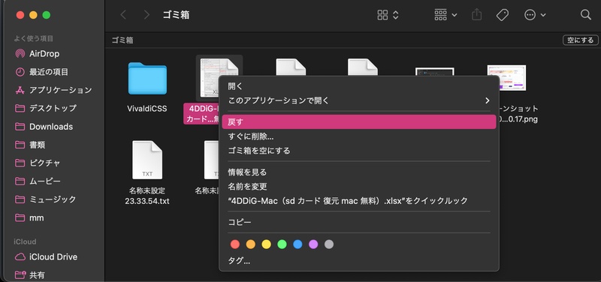Choose すぐに削除... menu item
The image size is (601, 282).
point(359,136)
